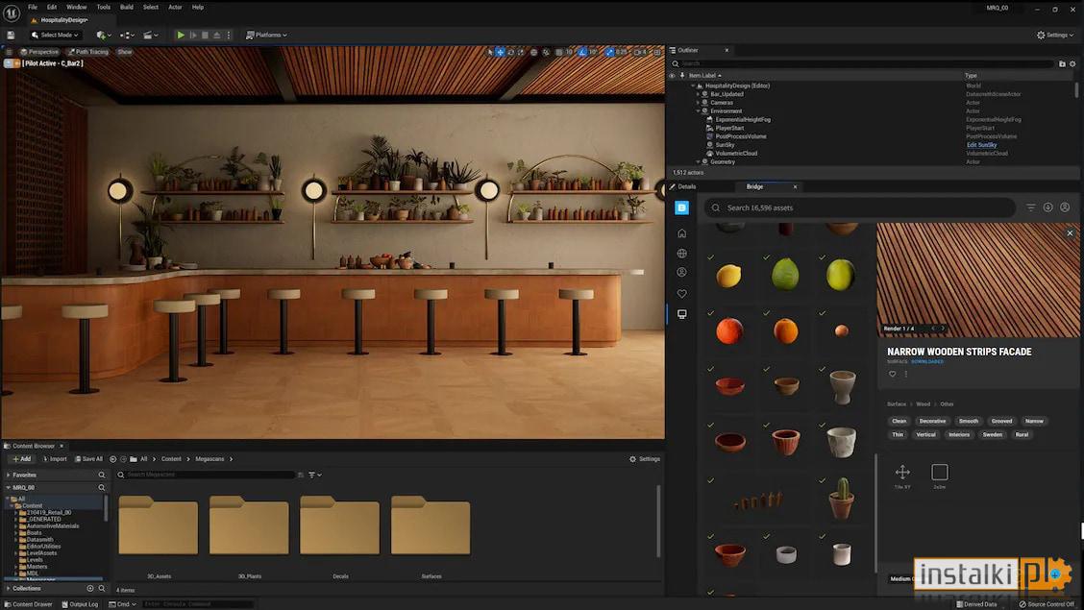The image size is (1084, 610).
Task: Expand the Favorites section
Action: (9, 476)
